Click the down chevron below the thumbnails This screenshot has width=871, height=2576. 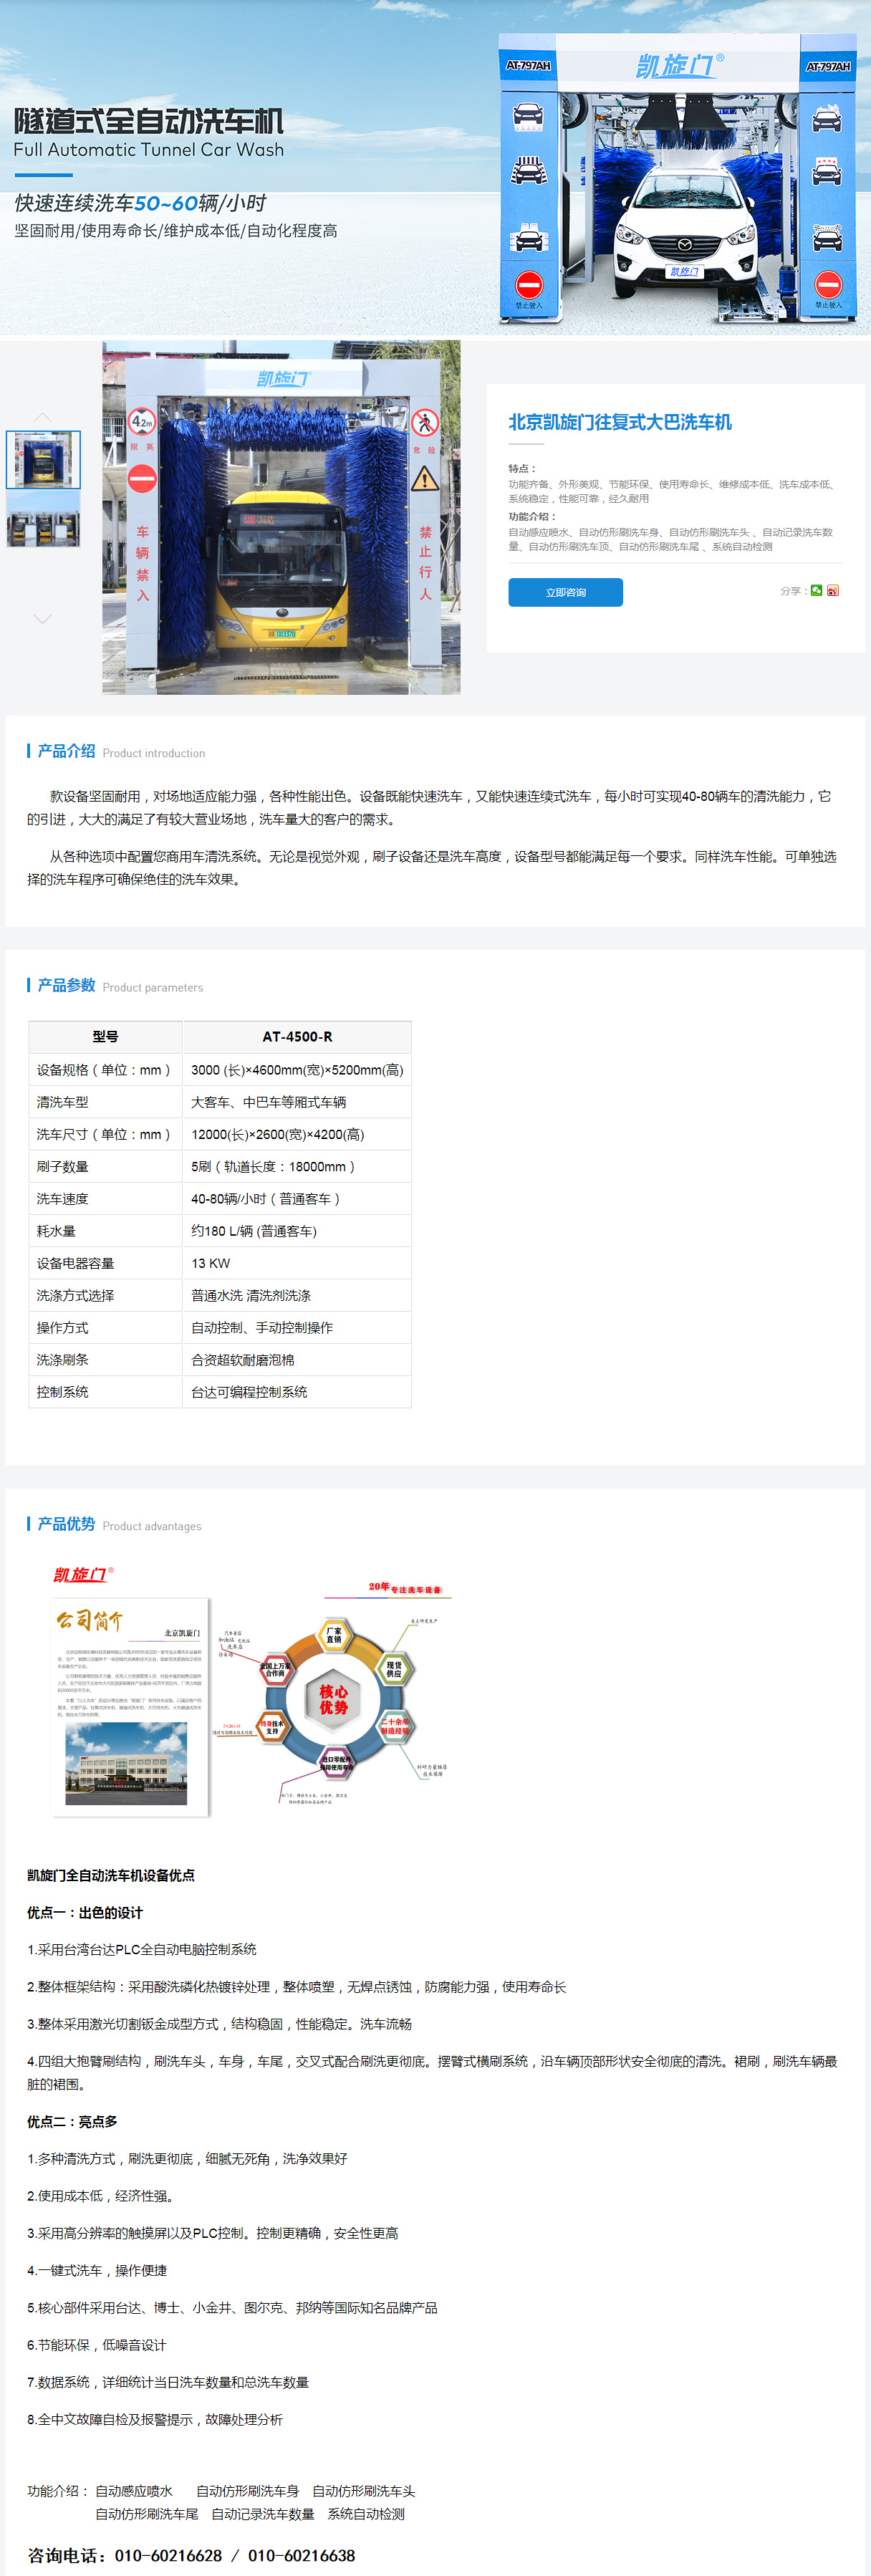pyautogui.click(x=42, y=619)
